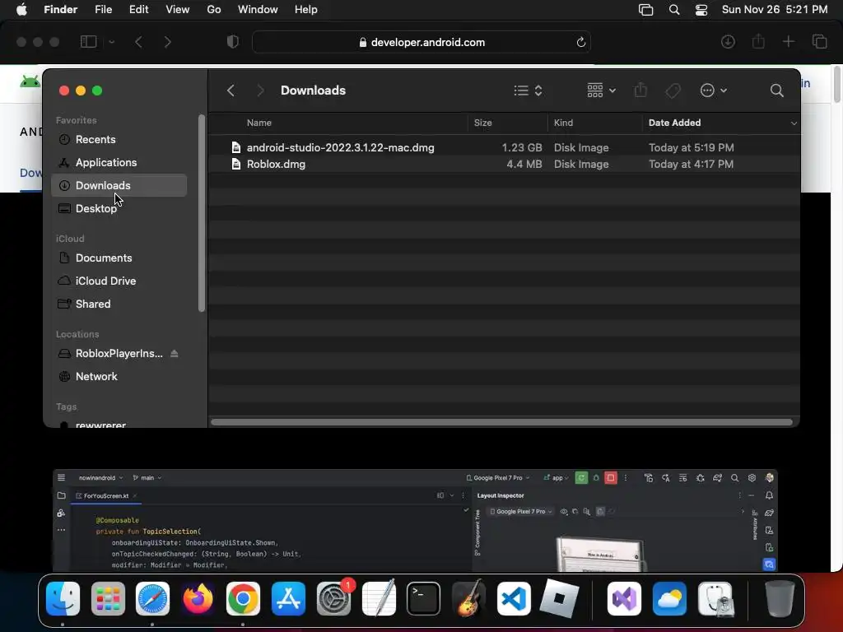
Task: Open Visual Studio Code from the Dock
Action: [x=514, y=598]
